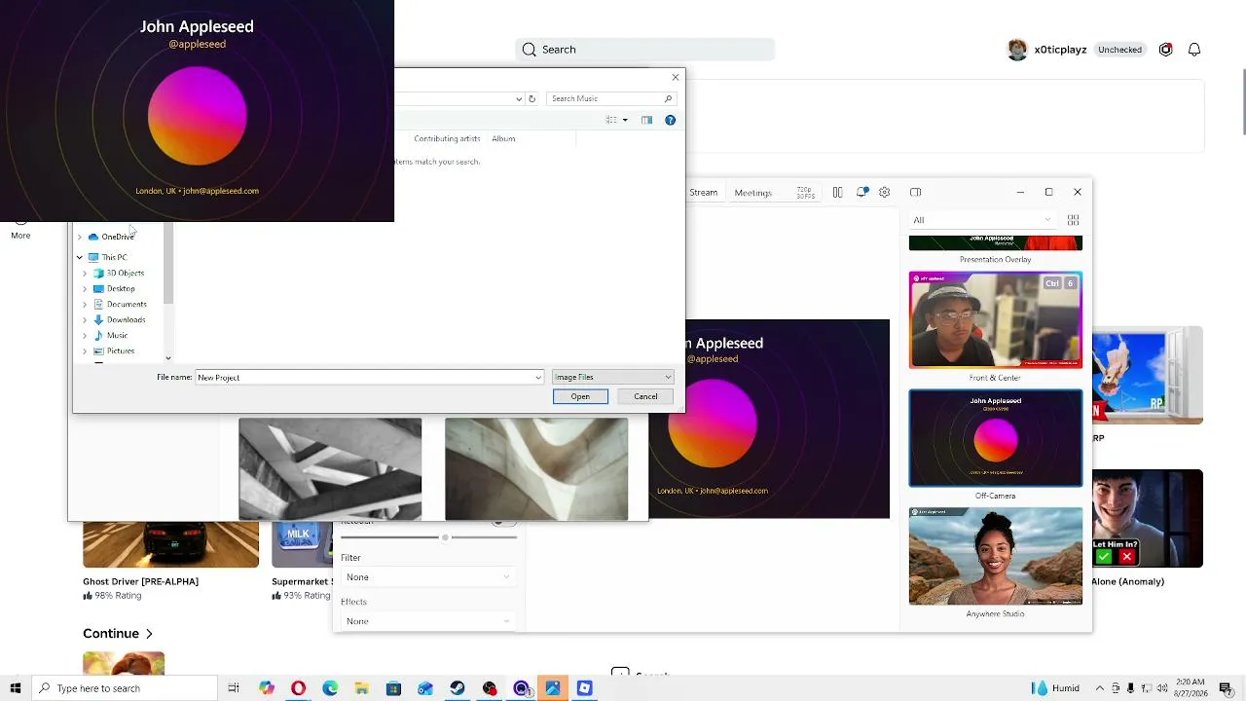The width and height of the screenshot is (1246, 701).
Task: Click the Roblox Search field
Action: 644,50
